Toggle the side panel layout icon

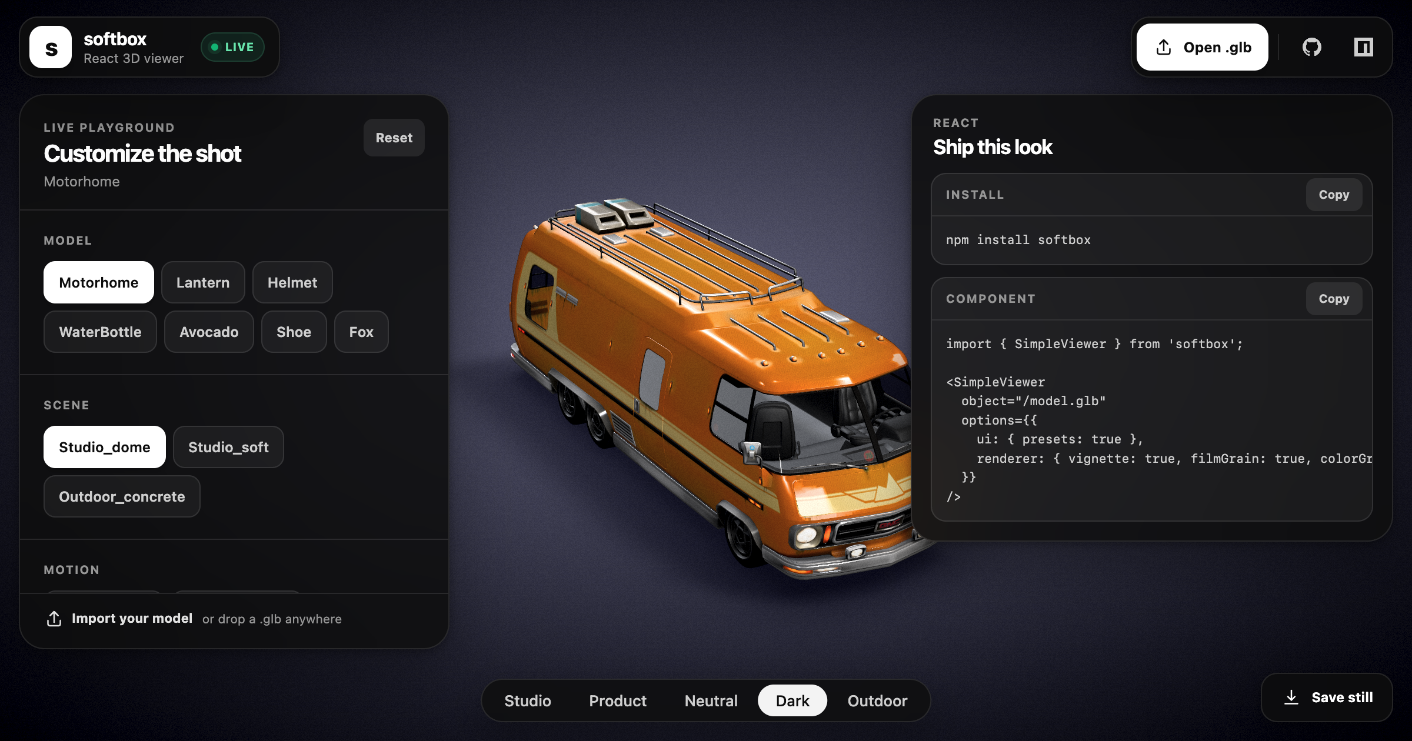(x=1363, y=47)
